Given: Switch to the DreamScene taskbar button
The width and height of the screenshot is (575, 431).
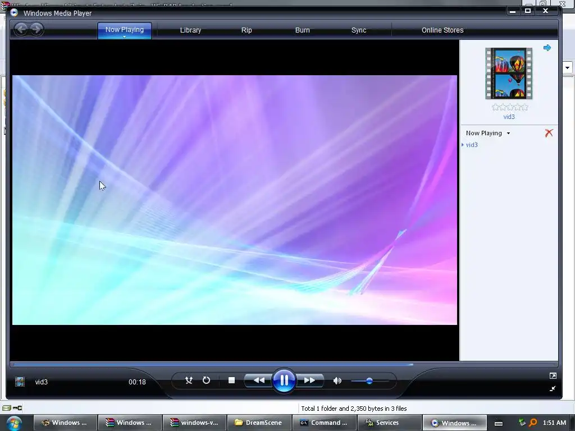Looking at the screenshot, I should [259, 423].
